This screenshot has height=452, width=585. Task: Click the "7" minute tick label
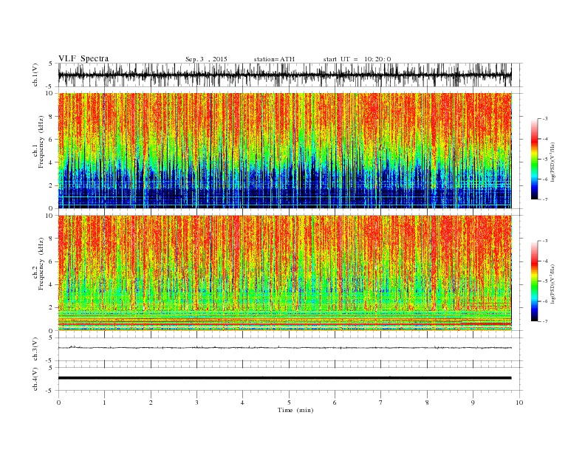click(381, 403)
